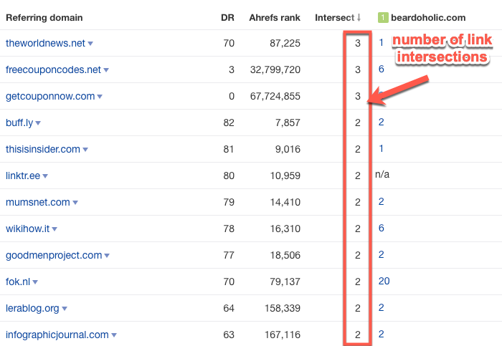Open the mumsnet.com domain link
502x346 pixels.
coord(37,202)
